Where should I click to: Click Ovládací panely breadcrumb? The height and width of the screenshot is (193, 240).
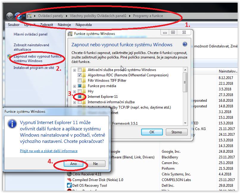pos(51,16)
